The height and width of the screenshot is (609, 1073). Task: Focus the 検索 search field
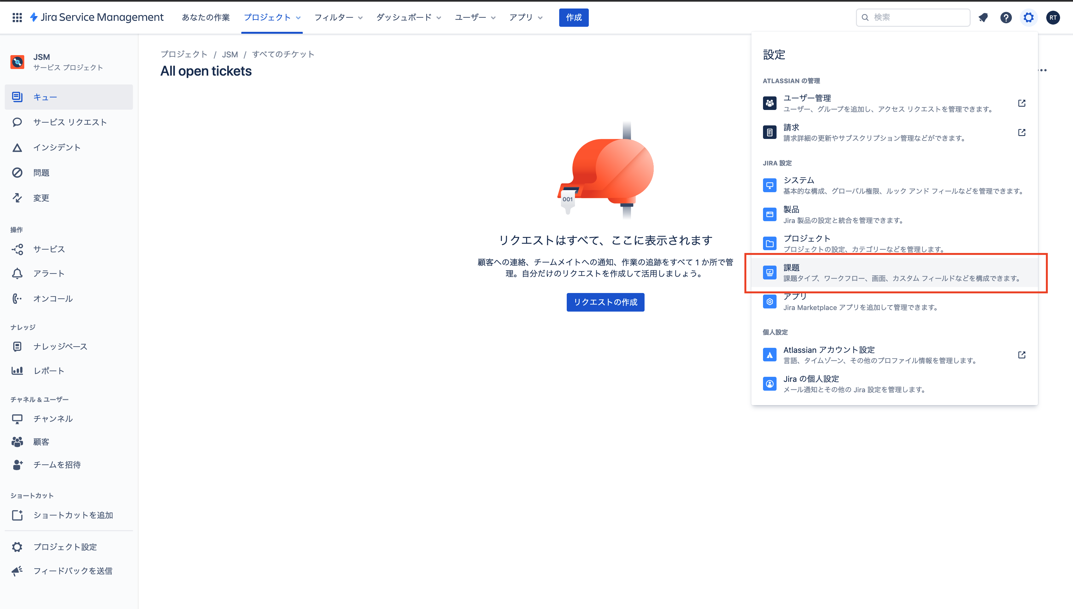[913, 18]
